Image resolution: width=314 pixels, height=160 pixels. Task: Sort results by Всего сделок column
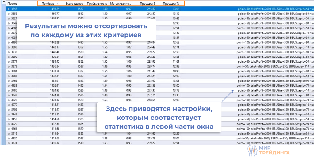(x=72, y=4)
